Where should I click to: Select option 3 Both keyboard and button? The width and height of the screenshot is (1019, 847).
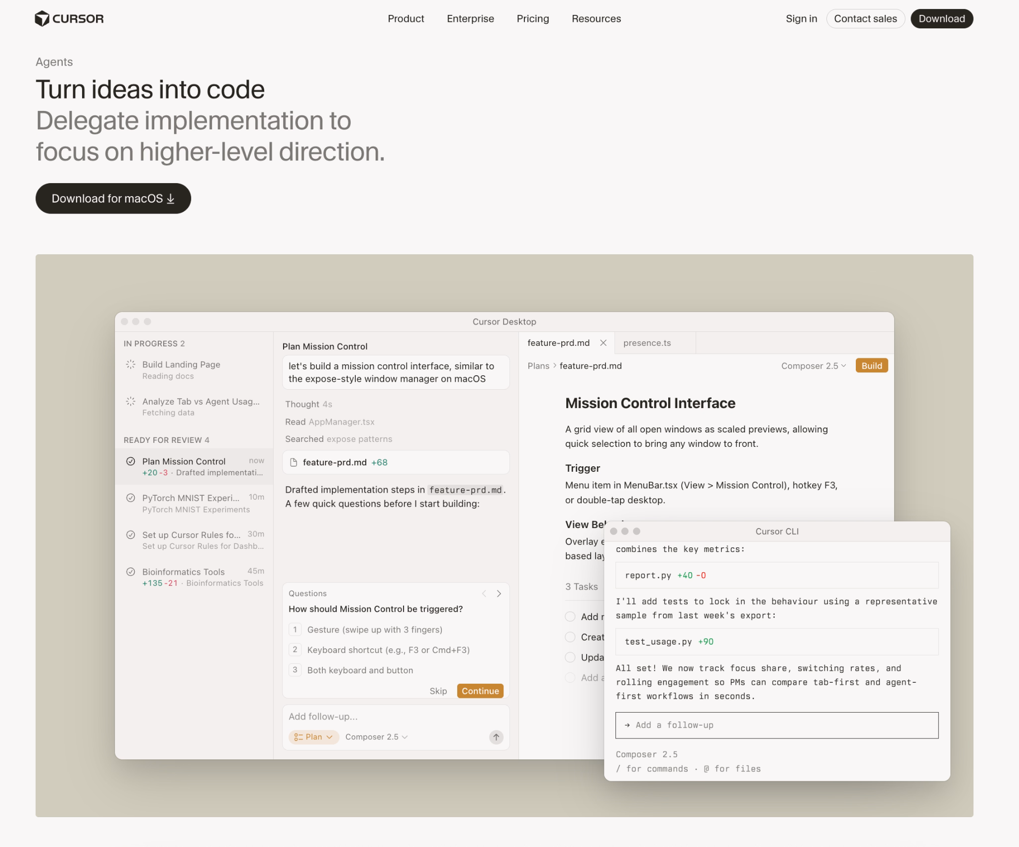pyautogui.click(x=396, y=670)
